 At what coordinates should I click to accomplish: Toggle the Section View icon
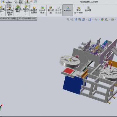coord(80,20)
